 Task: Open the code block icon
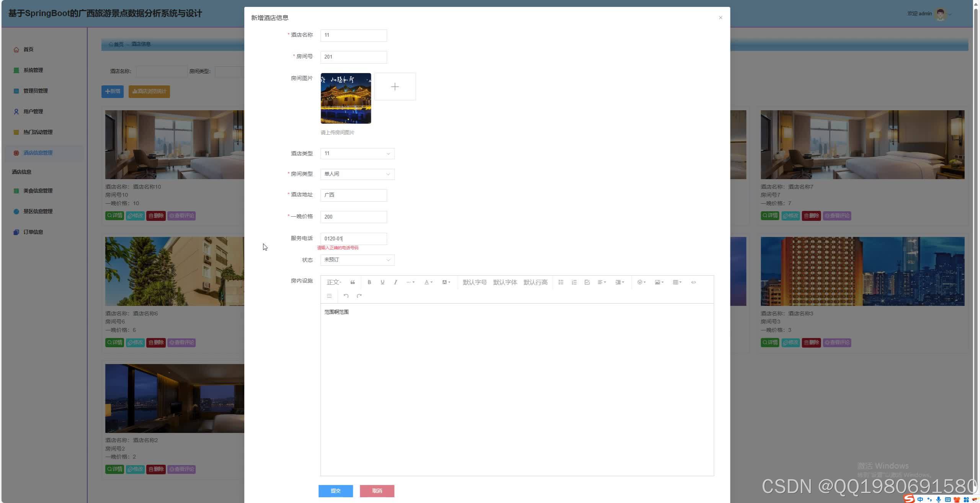click(x=693, y=282)
